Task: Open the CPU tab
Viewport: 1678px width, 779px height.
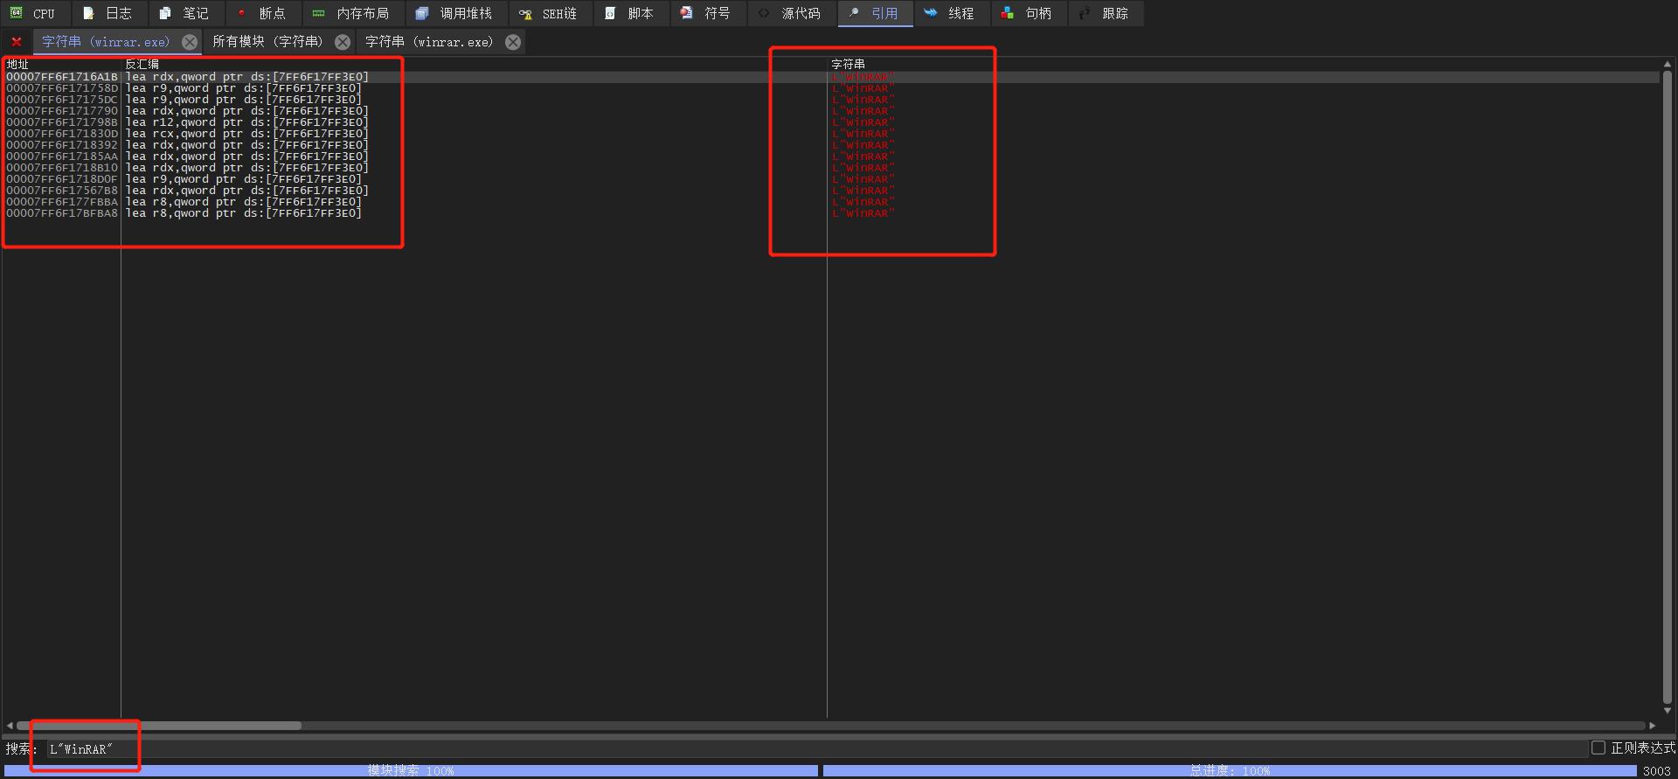Action: point(32,13)
